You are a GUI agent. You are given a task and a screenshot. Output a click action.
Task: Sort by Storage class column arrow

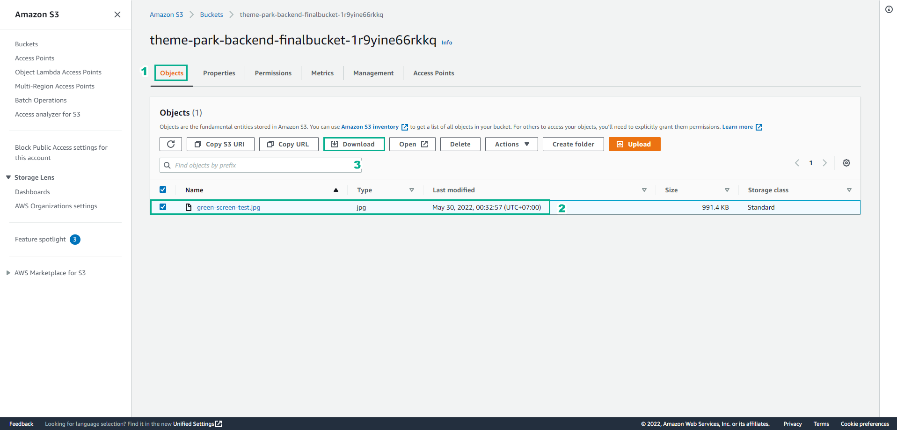pos(849,190)
